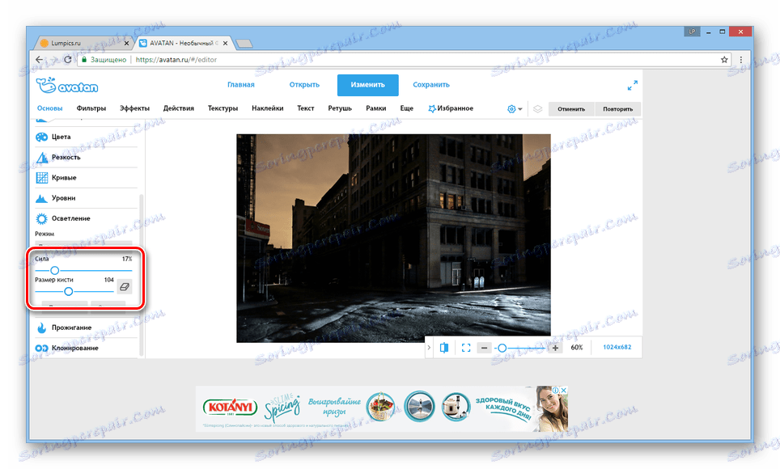Expand the bottom toolbar chevron
Viewport: 780px width, 469px height.
(429, 348)
